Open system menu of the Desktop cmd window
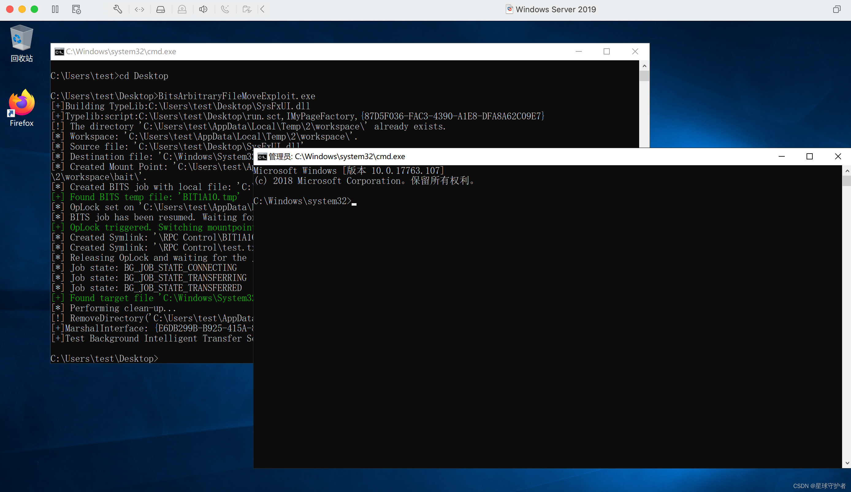This screenshot has height=492, width=851. (x=59, y=51)
